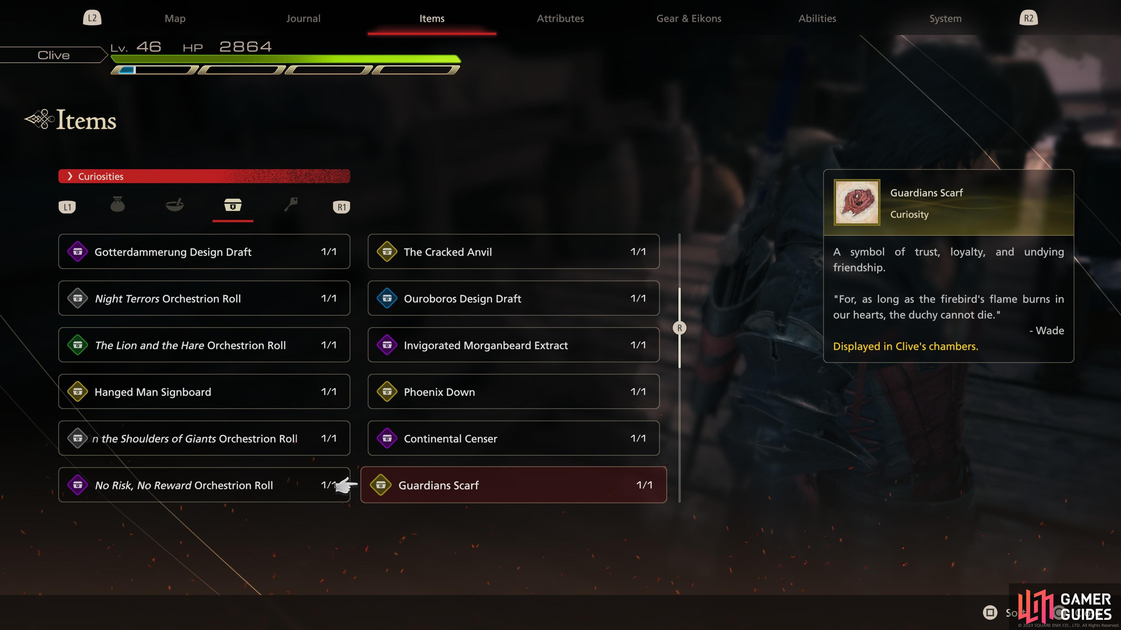Expand the Curiosities category header

204,176
